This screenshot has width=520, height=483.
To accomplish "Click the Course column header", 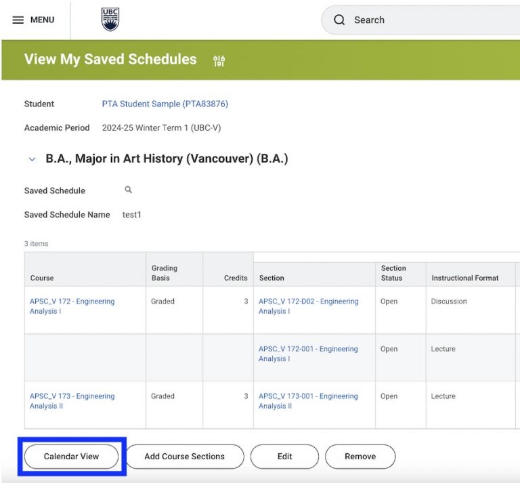I will pos(42,278).
